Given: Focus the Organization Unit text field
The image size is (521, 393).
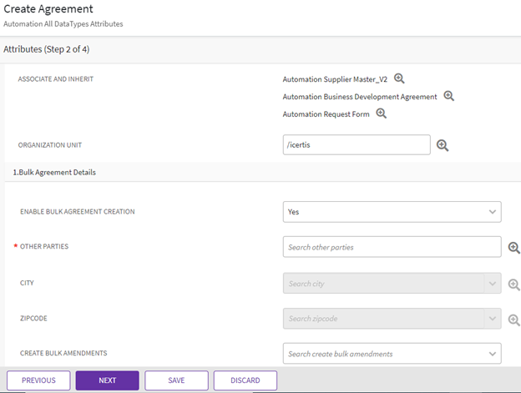Looking at the screenshot, I should (357, 145).
